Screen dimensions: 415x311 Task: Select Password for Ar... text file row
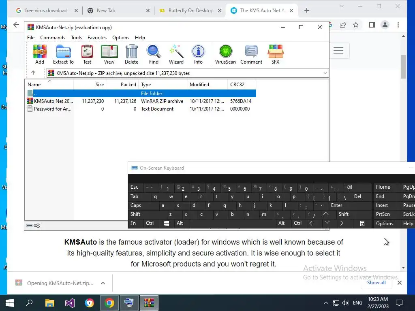tap(141, 109)
